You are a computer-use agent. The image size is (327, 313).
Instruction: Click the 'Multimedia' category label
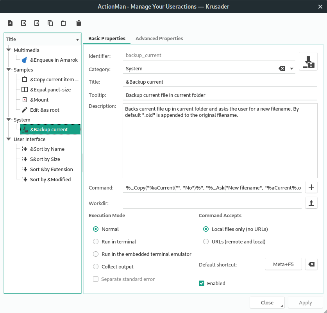point(27,50)
